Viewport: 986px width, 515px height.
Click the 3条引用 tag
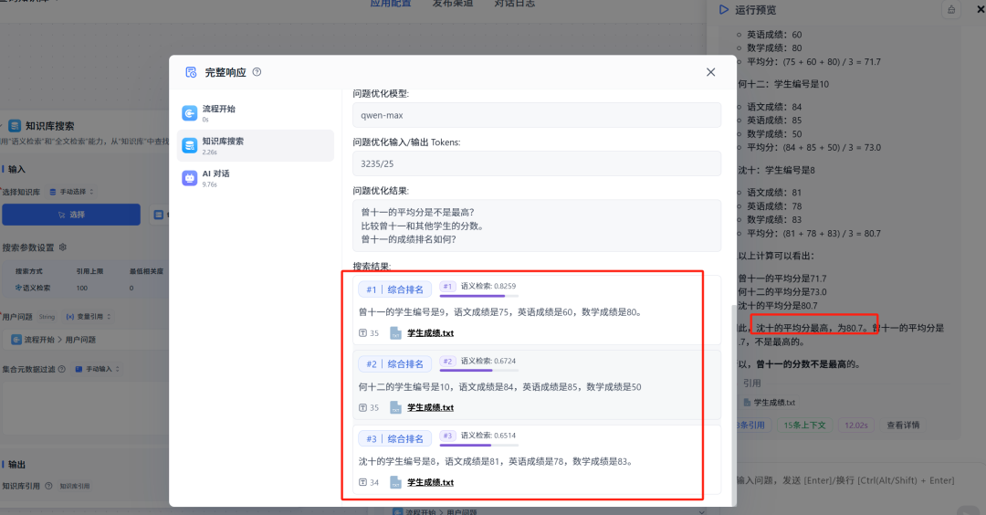(752, 426)
